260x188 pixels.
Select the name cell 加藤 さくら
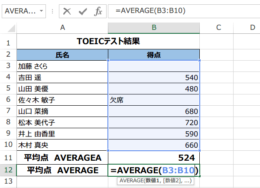click(62, 66)
